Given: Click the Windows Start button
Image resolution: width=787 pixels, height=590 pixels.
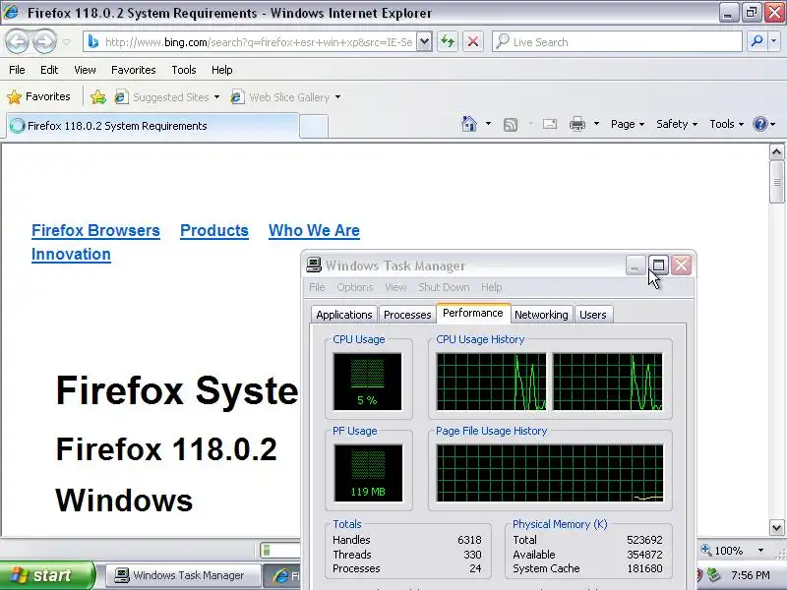Looking at the screenshot, I should (47, 575).
